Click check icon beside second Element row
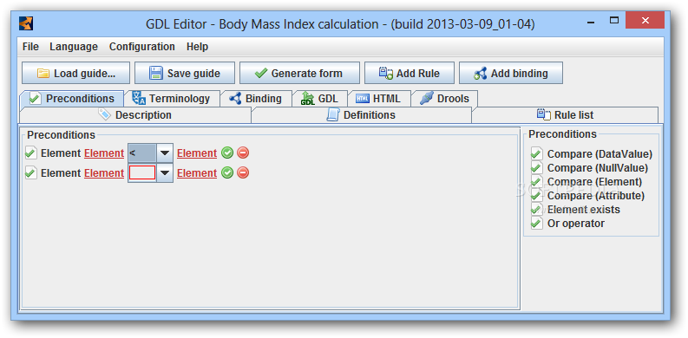The image size is (688, 338). point(30,172)
